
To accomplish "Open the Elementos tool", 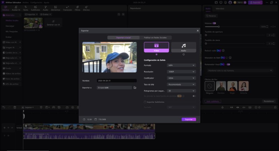I will 55,8.
